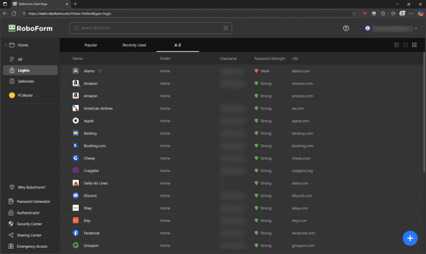
Task: Click the search filter options icon
Action: pyautogui.click(x=226, y=28)
